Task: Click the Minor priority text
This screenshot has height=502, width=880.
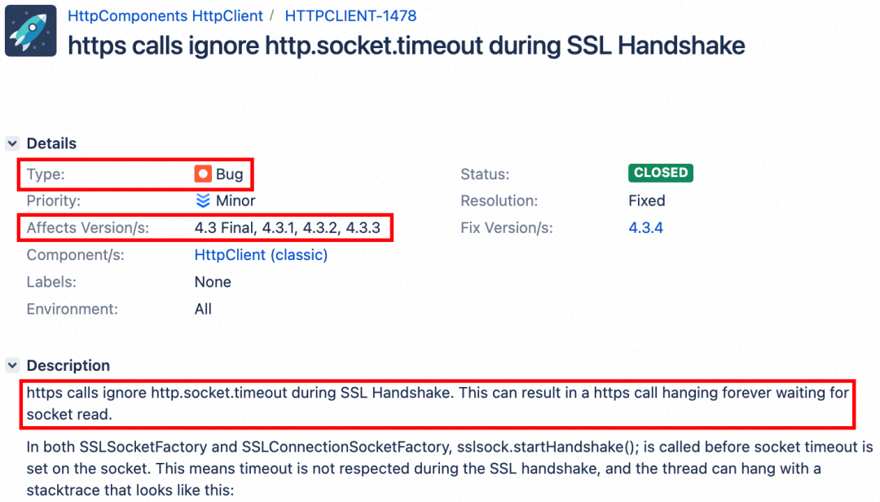Action: 235,200
